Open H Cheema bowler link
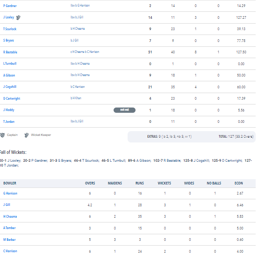The height and width of the screenshot is (257, 257). [x=10, y=216]
